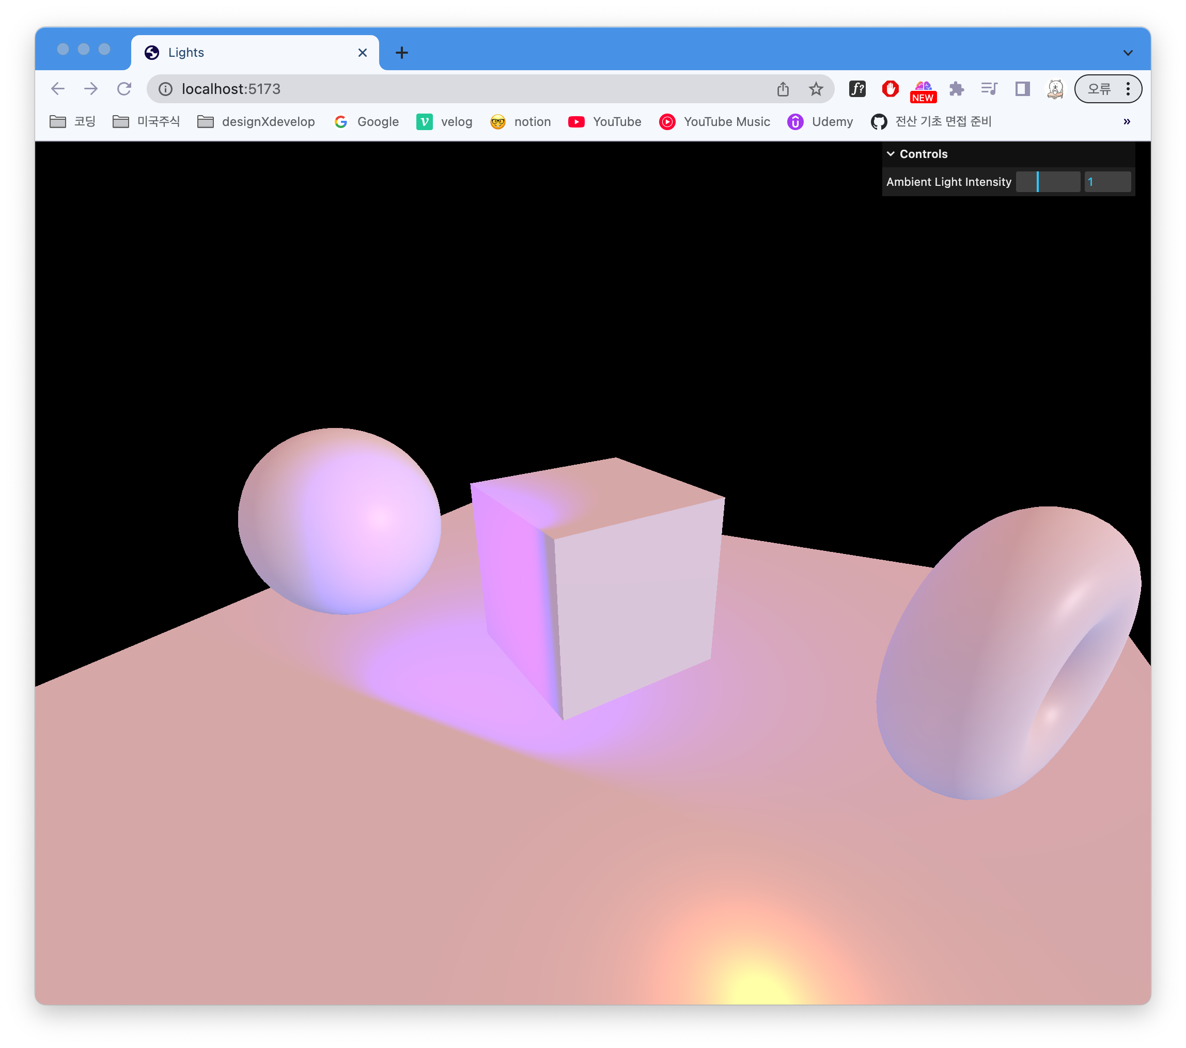Screen dimensions: 1186x1048
Task: Open the tab search dropdown arrow
Action: pyautogui.click(x=1128, y=53)
